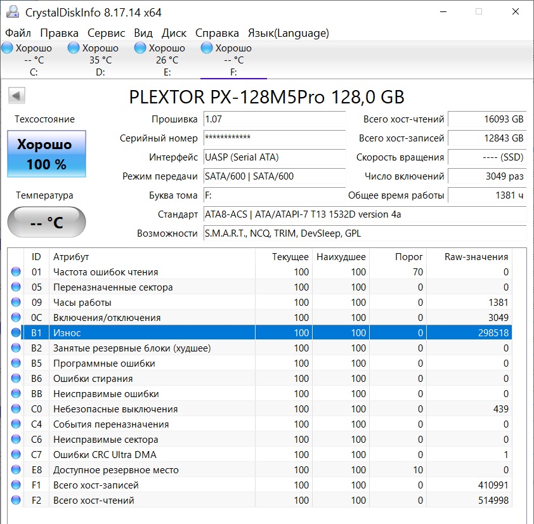534x524 pixels.
Task: Click the Атрибут column header
Action: pos(152,257)
